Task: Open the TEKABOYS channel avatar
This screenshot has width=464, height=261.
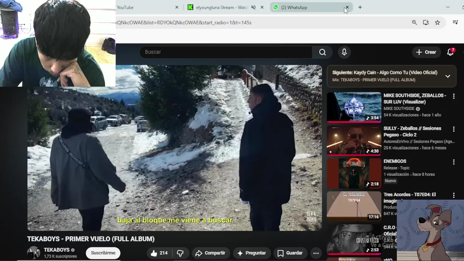Action: click(x=34, y=253)
